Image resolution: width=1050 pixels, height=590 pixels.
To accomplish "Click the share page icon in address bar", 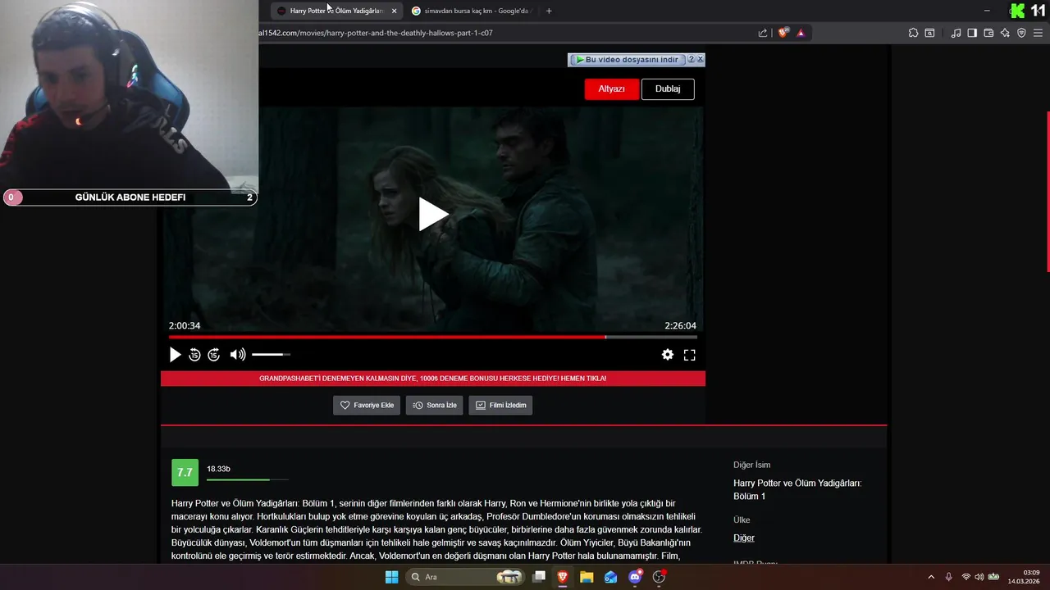I will (763, 33).
